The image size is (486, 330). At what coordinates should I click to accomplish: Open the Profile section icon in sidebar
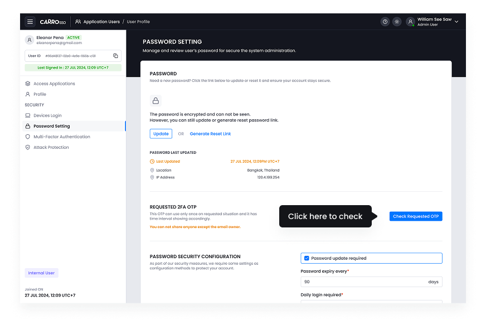(x=28, y=94)
